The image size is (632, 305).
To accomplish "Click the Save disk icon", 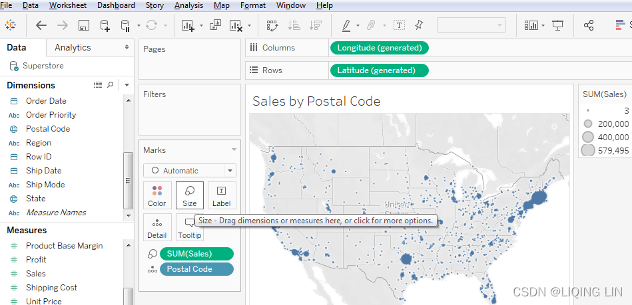I will point(84,26).
